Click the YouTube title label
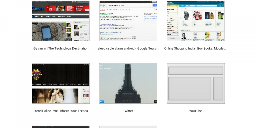 pos(195,111)
